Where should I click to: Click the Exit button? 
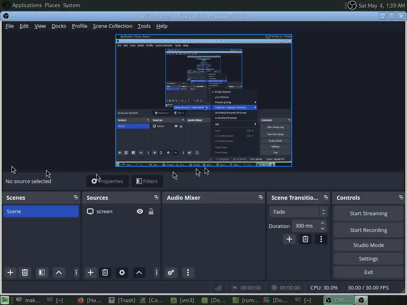pos(368,272)
